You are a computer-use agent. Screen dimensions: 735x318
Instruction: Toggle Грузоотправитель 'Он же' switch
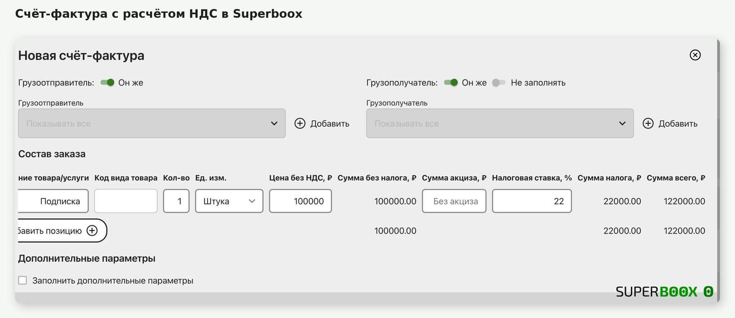tap(107, 83)
